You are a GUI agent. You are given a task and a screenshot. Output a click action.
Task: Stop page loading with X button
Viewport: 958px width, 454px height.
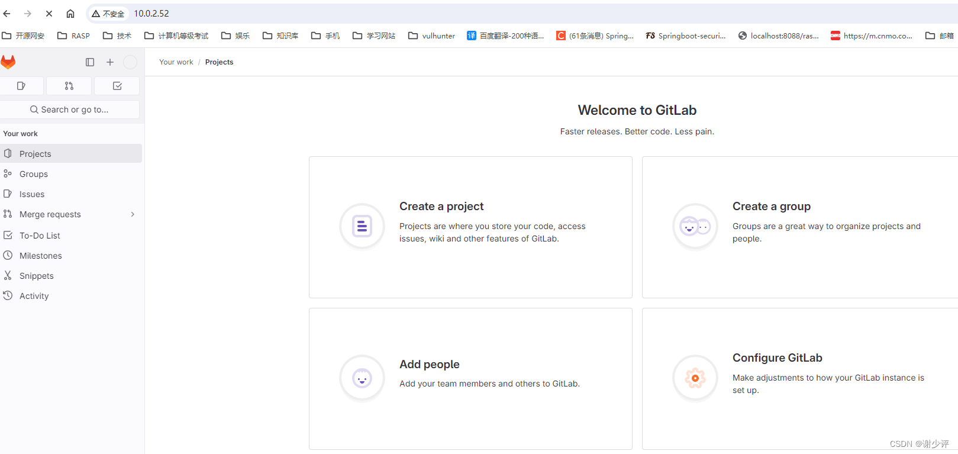49,13
